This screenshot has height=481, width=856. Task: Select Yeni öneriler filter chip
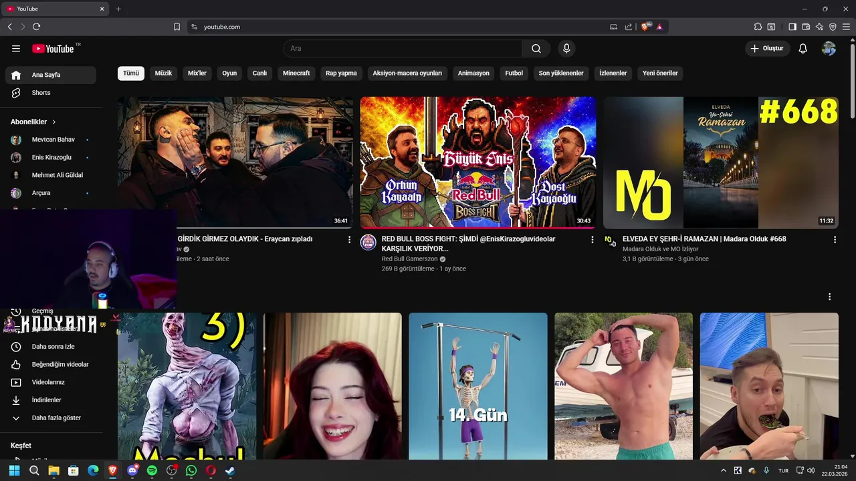(x=660, y=73)
